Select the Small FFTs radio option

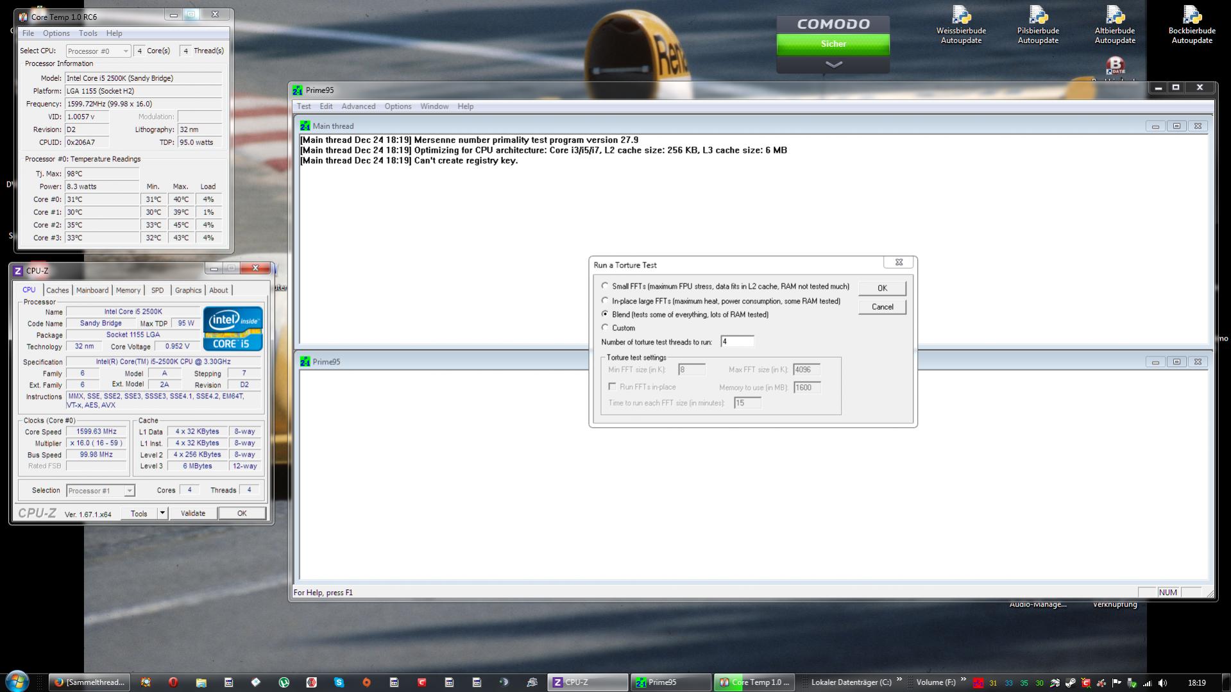605,286
